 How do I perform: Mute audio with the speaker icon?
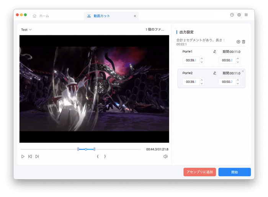coord(165,156)
